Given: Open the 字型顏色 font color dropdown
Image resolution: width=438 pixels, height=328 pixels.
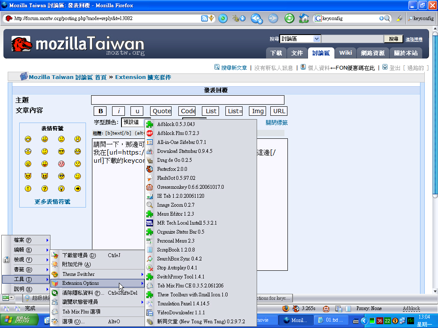Looking at the screenshot, I should 136,123.
